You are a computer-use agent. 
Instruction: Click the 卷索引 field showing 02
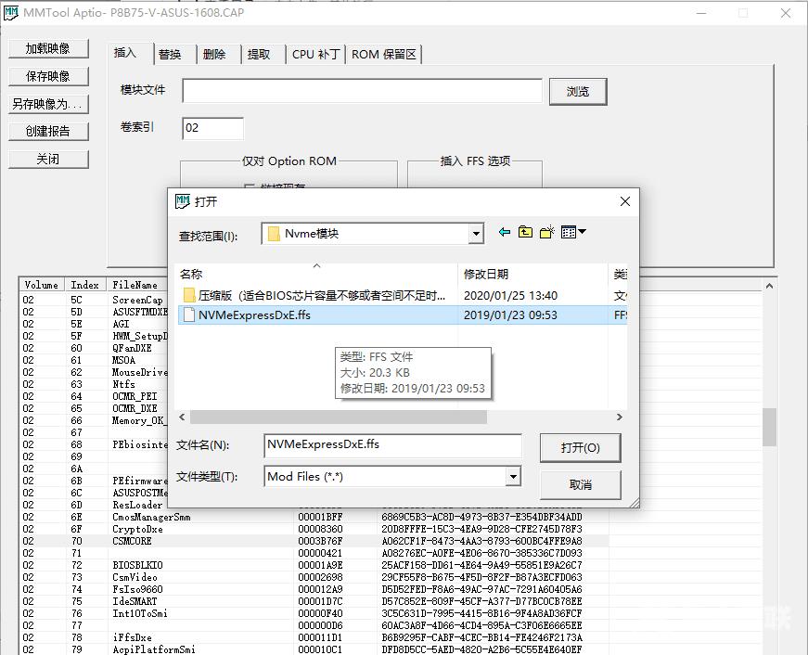pyautogui.click(x=212, y=128)
